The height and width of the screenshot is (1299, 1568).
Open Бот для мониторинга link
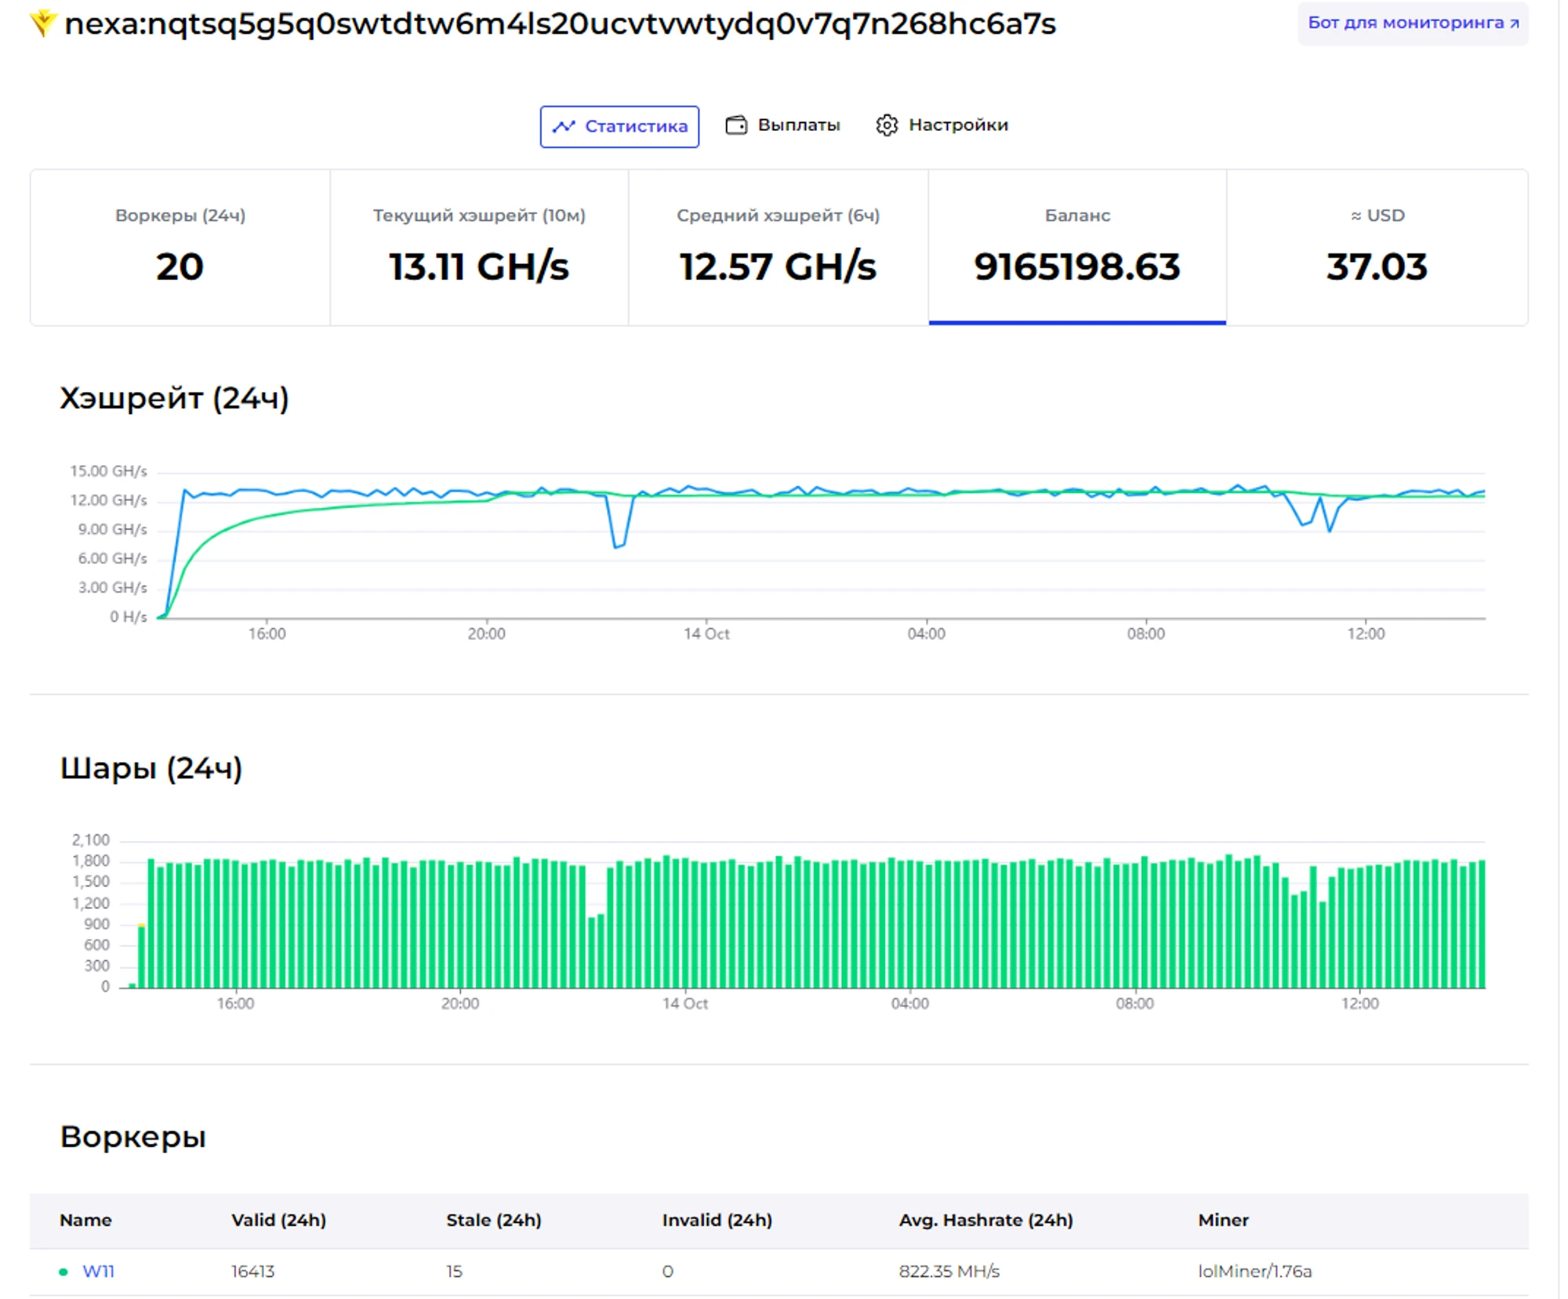tap(1412, 23)
